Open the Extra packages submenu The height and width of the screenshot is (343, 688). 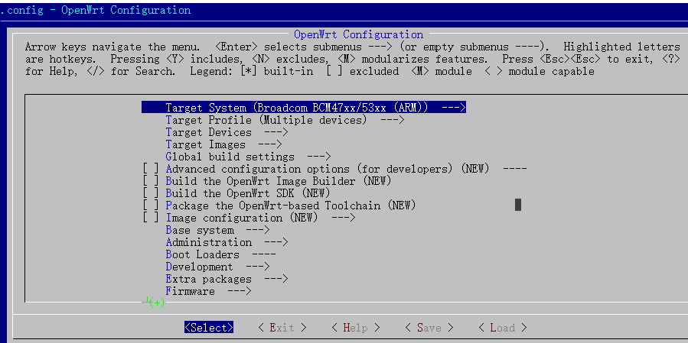227,279
